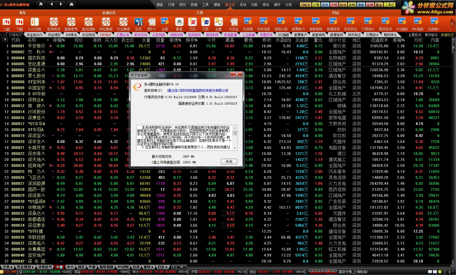Open the 操盘 menu
This screenshot has height=275, width=456.
[160, 5]
